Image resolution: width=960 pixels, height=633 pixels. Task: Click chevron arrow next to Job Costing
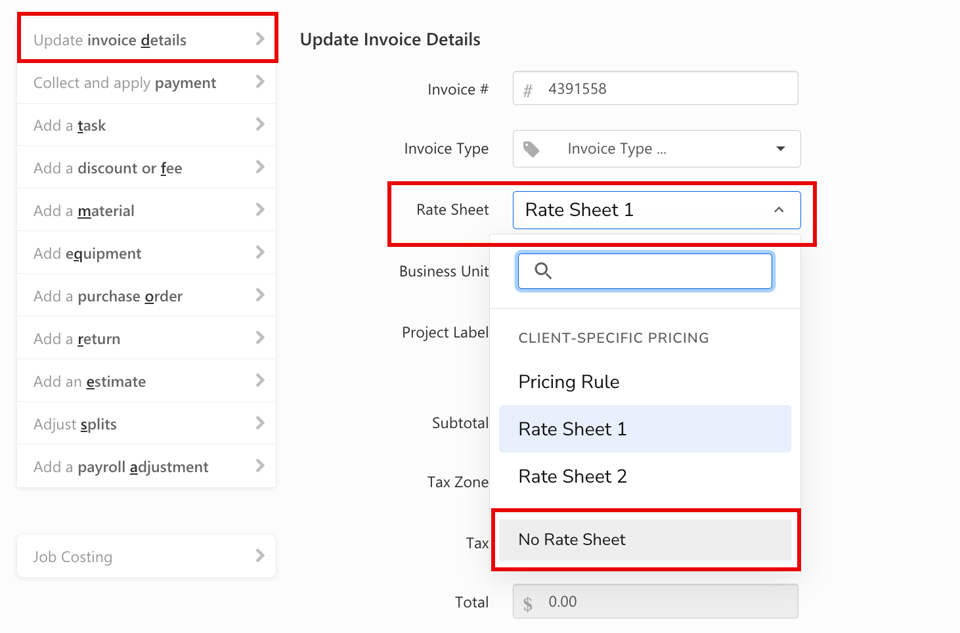point(260,556)
